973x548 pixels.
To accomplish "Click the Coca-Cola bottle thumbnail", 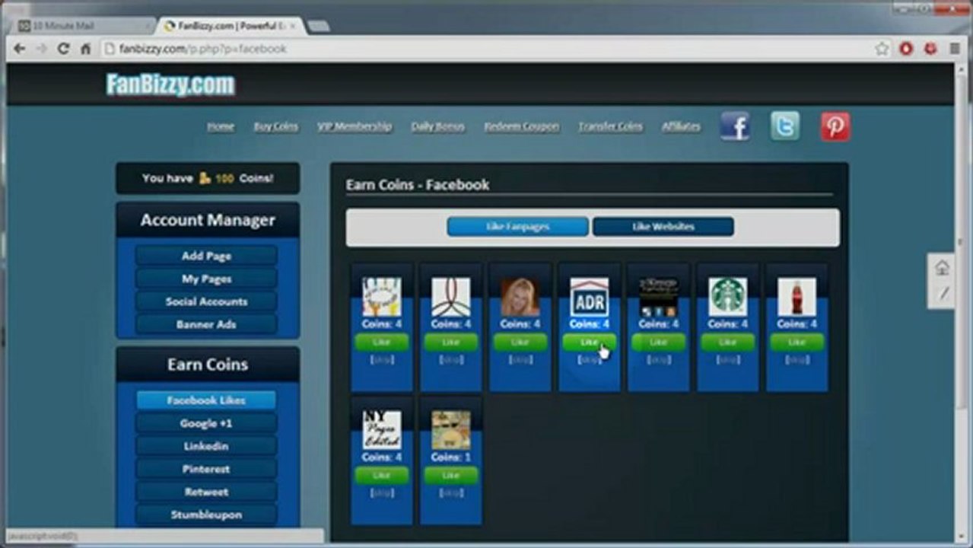I will (797, 297).
